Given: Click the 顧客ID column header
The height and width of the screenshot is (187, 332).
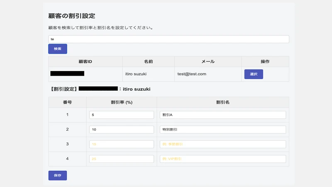Looking at the screenshot, I should point(85,62).
